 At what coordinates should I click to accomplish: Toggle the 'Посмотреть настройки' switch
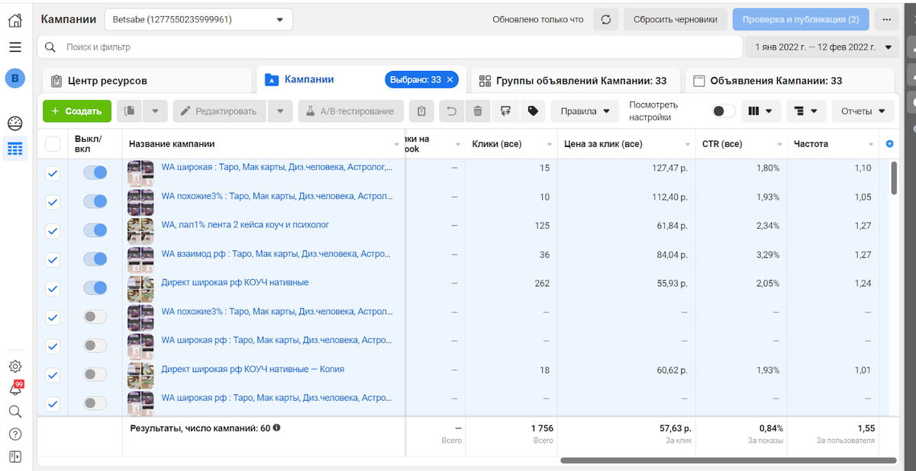coord(724,111)
